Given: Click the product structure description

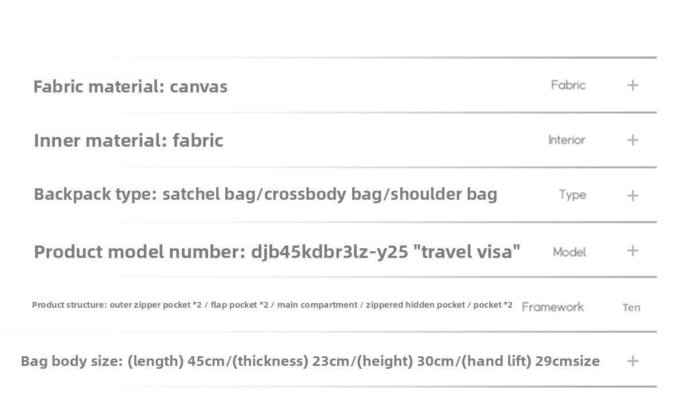Looking at the screenshot, I should [x=272, y=305].
